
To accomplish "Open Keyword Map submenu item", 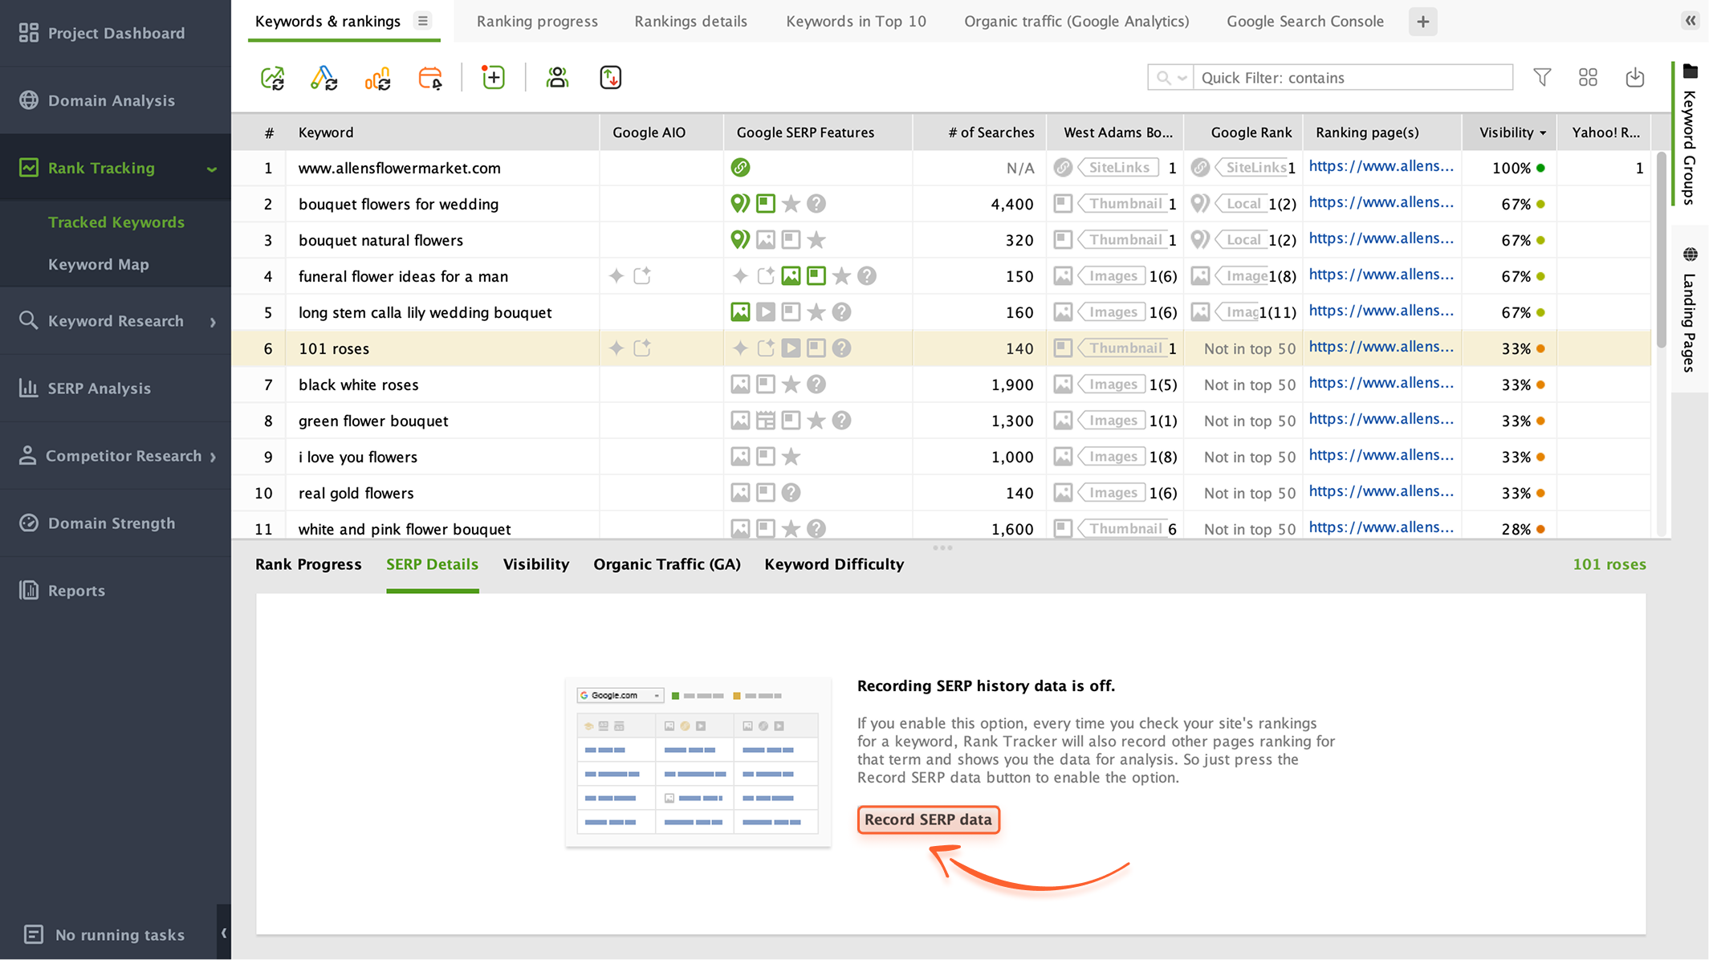I will pyautogui.click(x=99, y=264).
